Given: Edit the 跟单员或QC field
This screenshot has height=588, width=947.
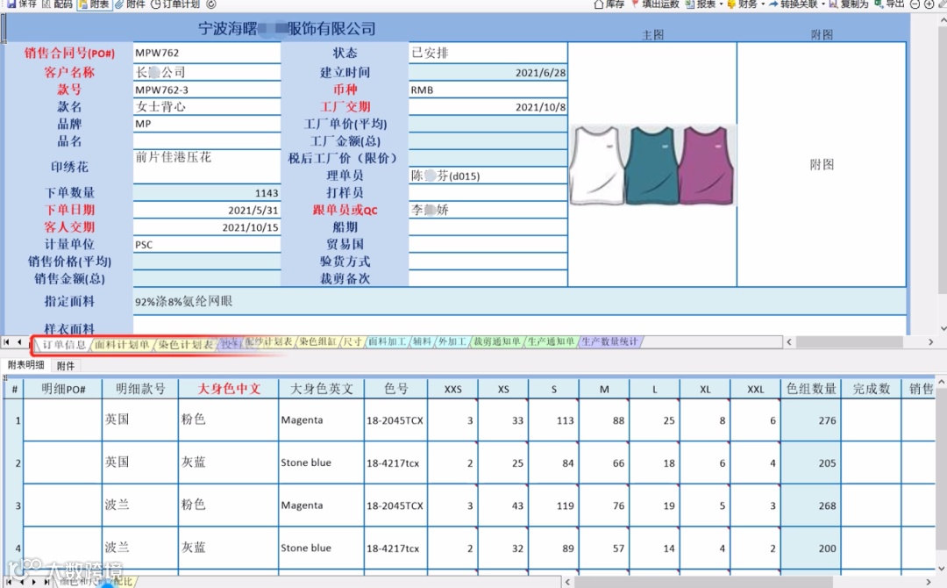Looking at the screenshot, I should (x=488, y=210).
